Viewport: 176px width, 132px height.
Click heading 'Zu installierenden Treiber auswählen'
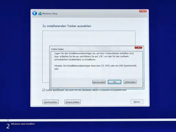pyautogui.click(x=67, y=26)
